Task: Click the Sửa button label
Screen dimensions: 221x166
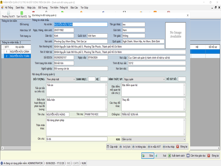Action: pyautogui.click(x=151, y=155)
